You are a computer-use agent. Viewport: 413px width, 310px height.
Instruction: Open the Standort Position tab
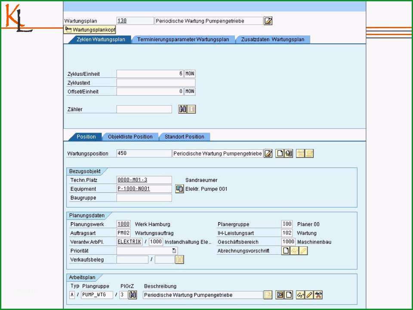coord(185,137)
